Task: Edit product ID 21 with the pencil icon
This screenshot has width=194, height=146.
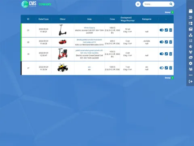Action: coord(166,30)
